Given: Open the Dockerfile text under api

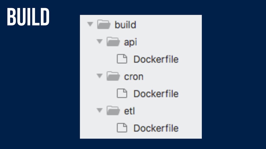Looking at the screenshot, I should 156,59.
